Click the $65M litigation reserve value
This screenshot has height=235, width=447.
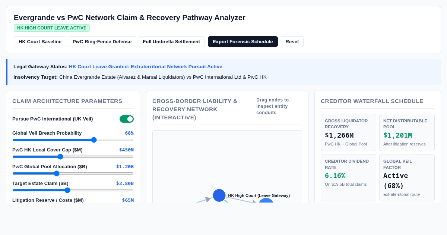(x=128, y=200)
